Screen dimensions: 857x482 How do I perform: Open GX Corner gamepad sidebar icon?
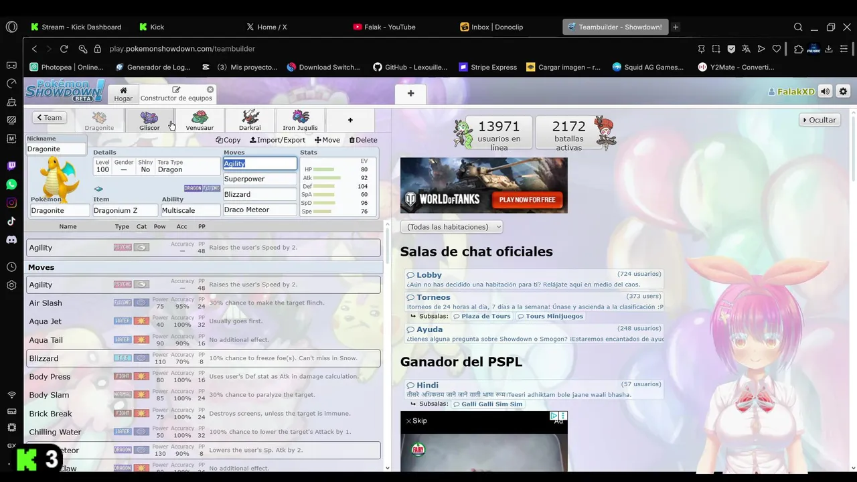coord(11,66)
